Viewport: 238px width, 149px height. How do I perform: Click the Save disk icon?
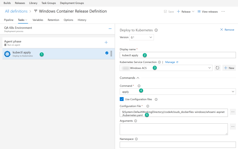point(165,11)
